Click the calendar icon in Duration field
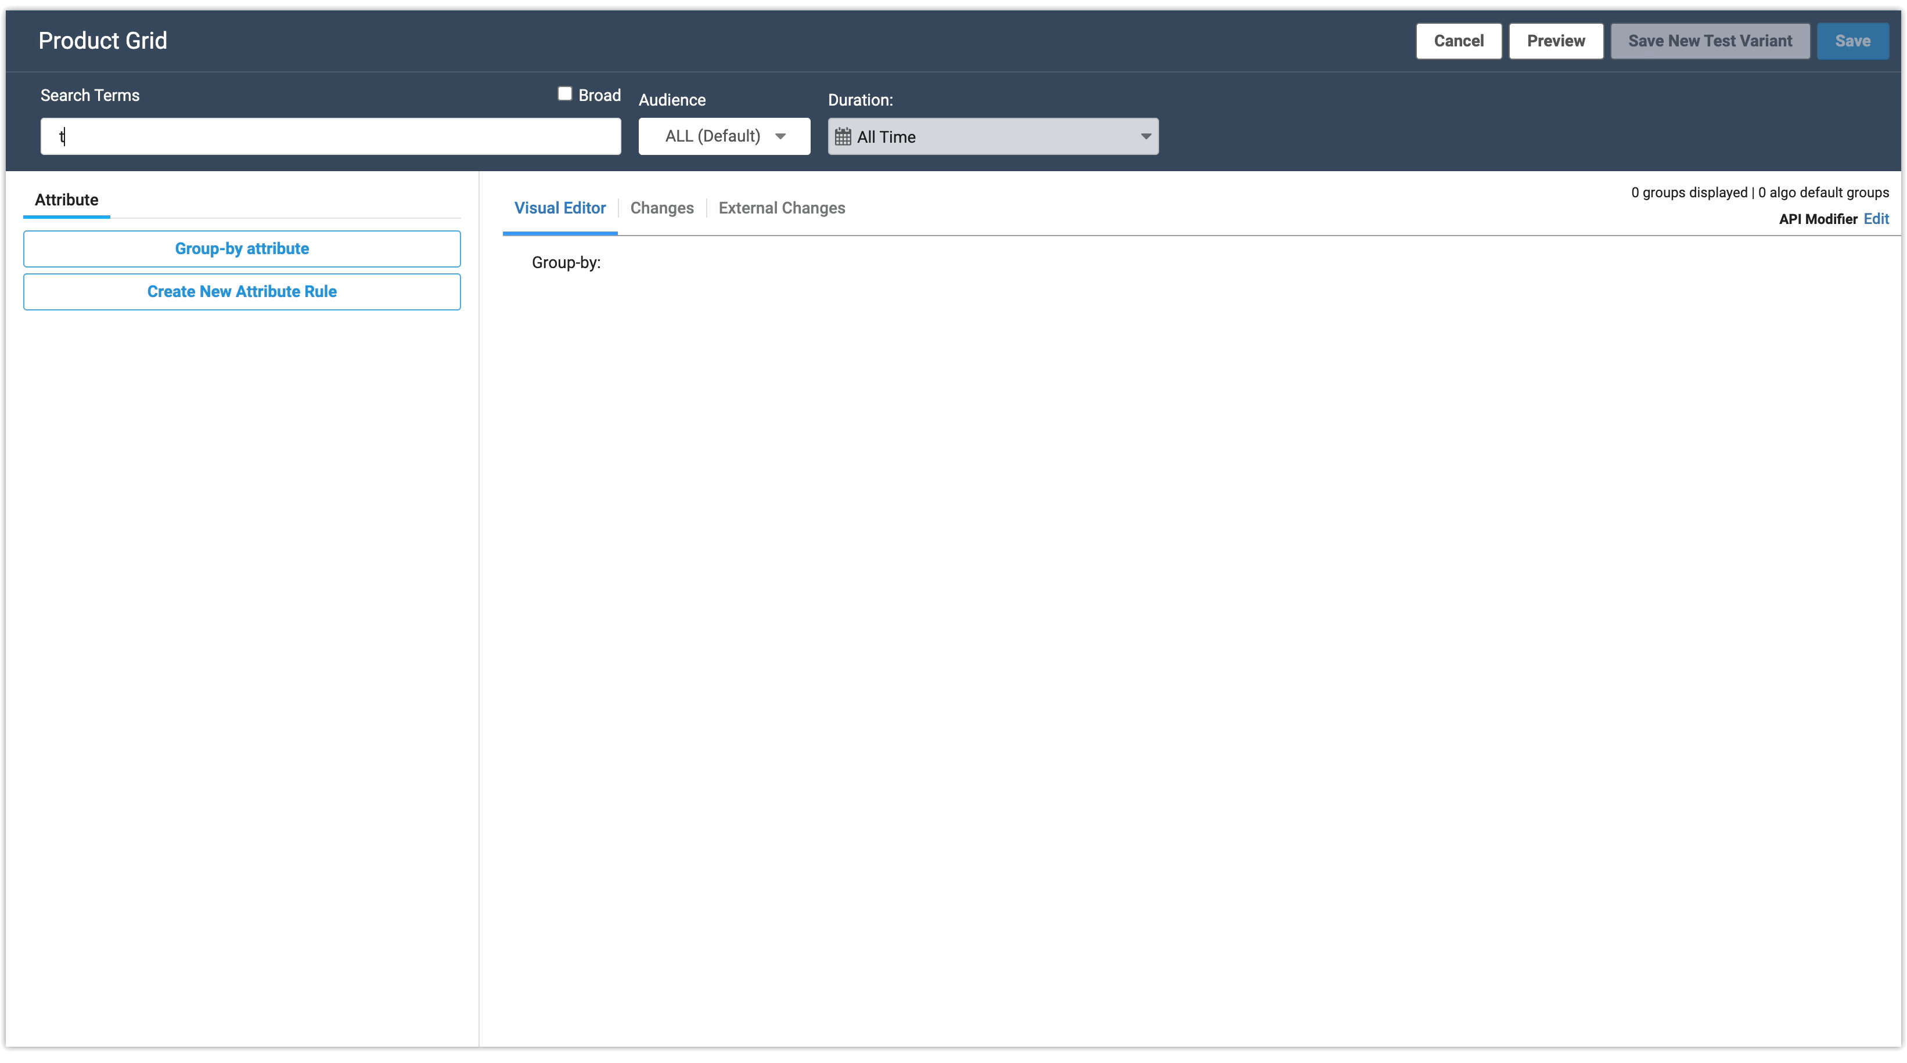This screenshot has width=1907, height=1063. [x=843, y=136]
